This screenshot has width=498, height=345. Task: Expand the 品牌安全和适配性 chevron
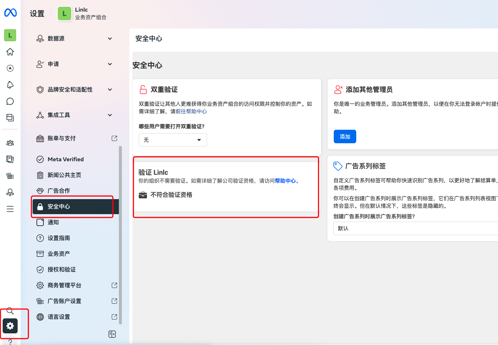[110, 90]
